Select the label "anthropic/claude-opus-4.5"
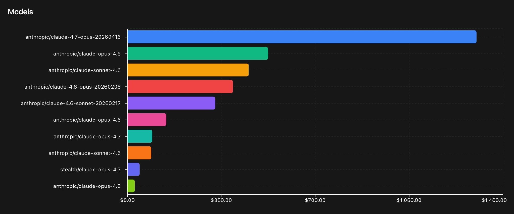This screenshot has width=514, height=214. click(87, 54)
